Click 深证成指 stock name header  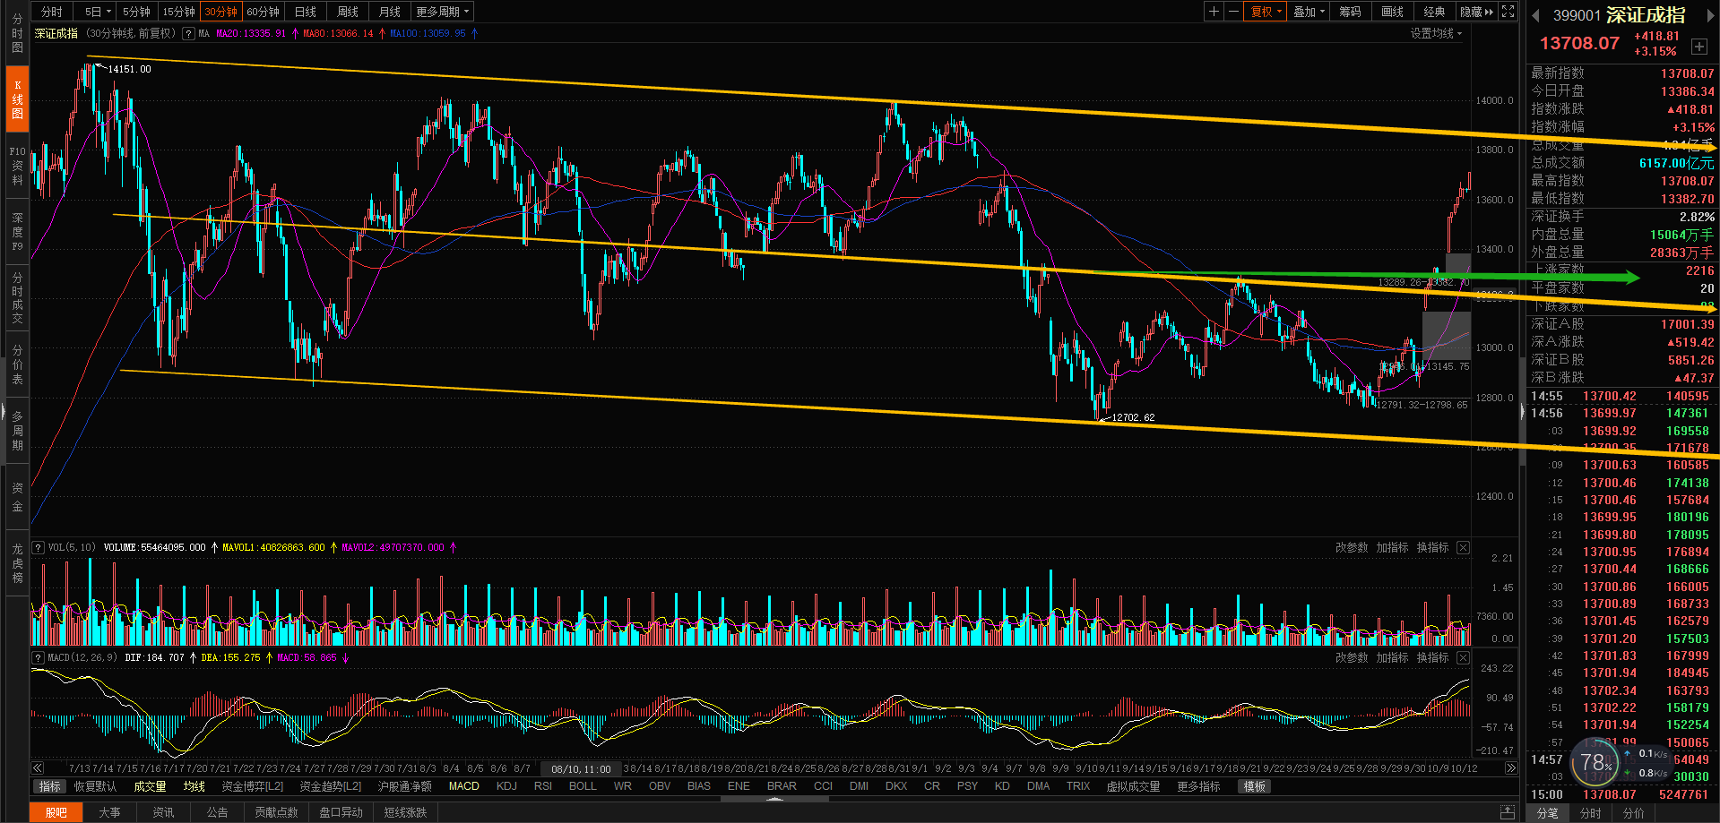click(x=1646, y=15)
